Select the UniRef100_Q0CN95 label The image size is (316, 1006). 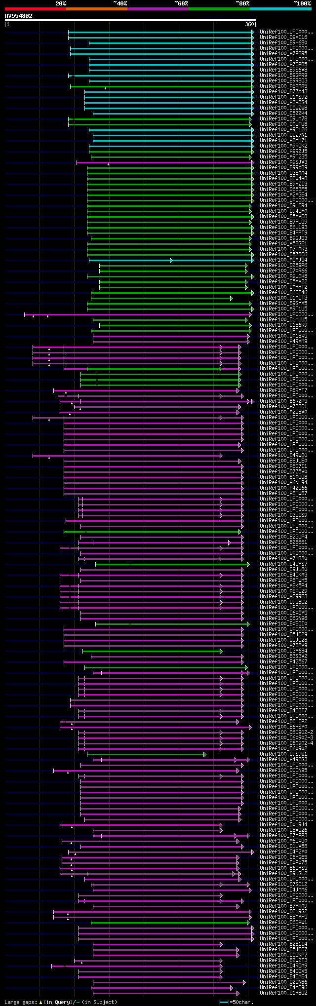(x=283, y=770)
